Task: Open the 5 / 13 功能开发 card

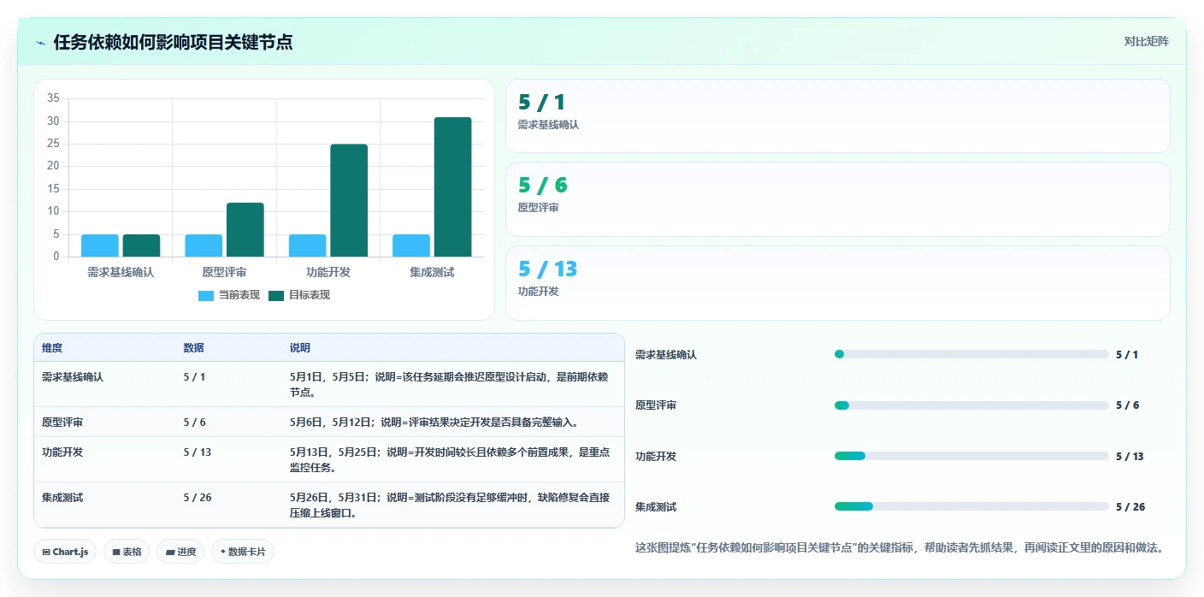Action: [837, 283]
